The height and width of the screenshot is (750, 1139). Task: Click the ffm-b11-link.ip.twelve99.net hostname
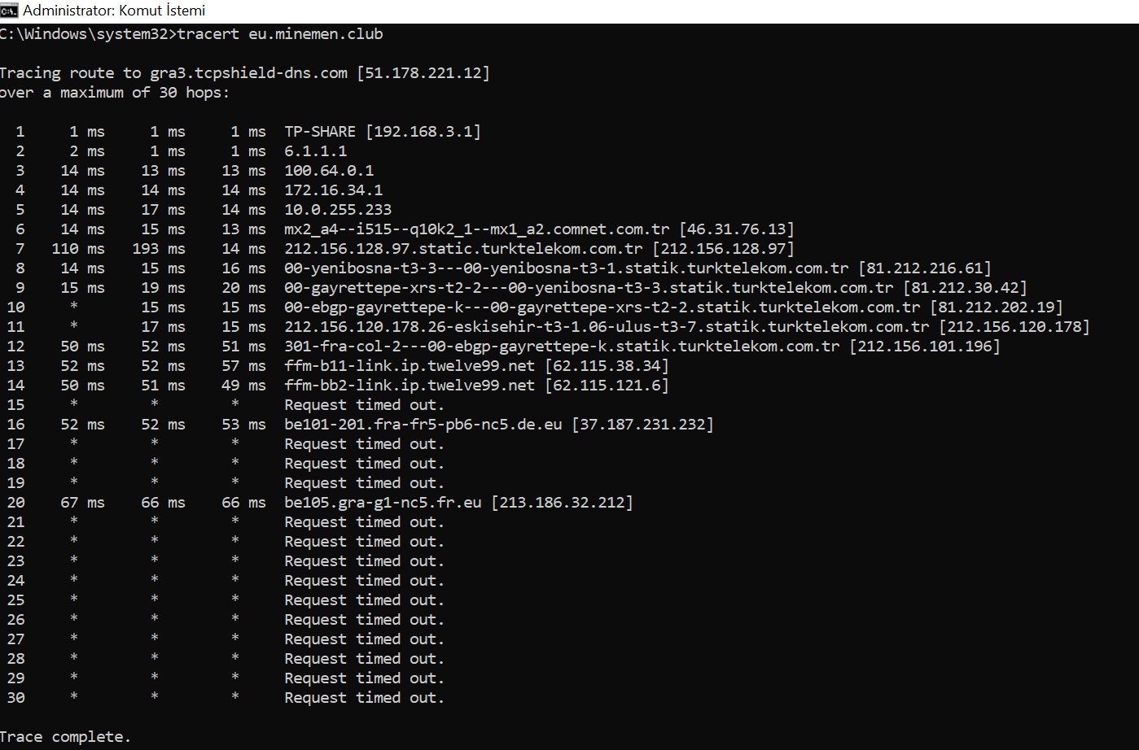tap(410, 366)
